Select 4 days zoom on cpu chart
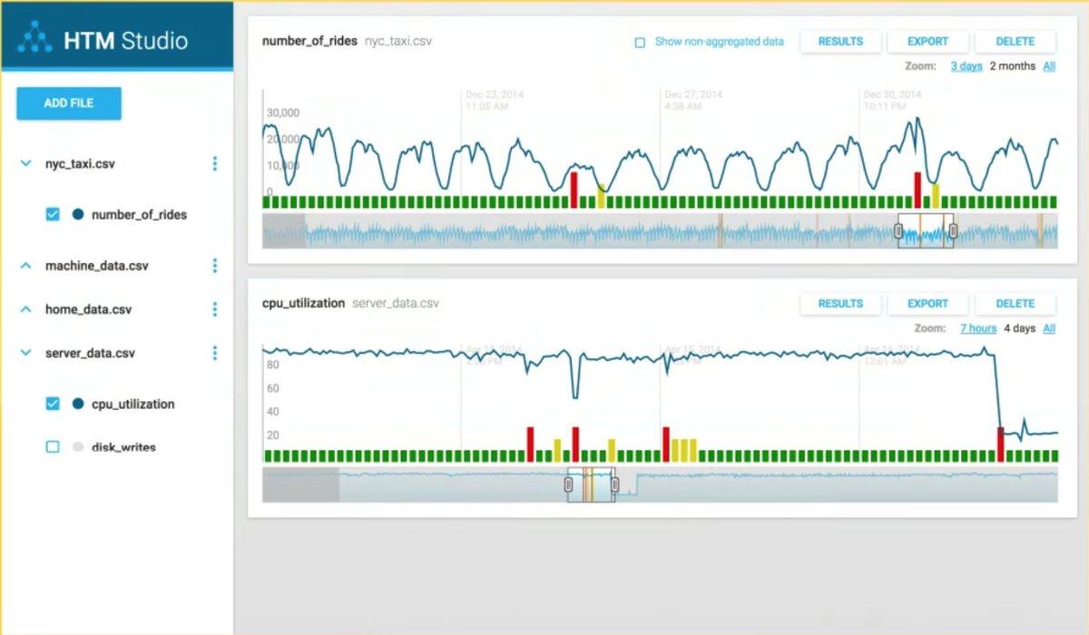1089x635 pixels. pos(1021,328)
